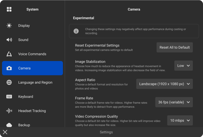Image resolution: width=203 pixels, height=137 pixels.
Task: Click the Language and Region globe icon
Action: click(x=9, y=82)
